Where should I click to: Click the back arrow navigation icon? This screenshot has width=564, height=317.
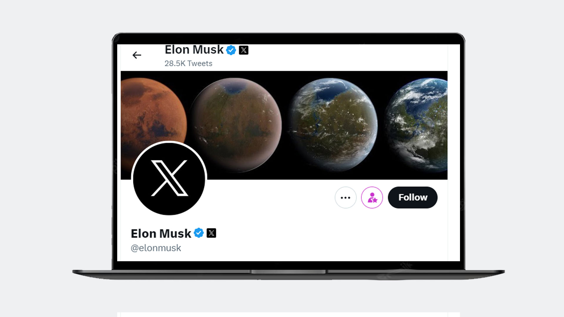(x=137, y=55)
